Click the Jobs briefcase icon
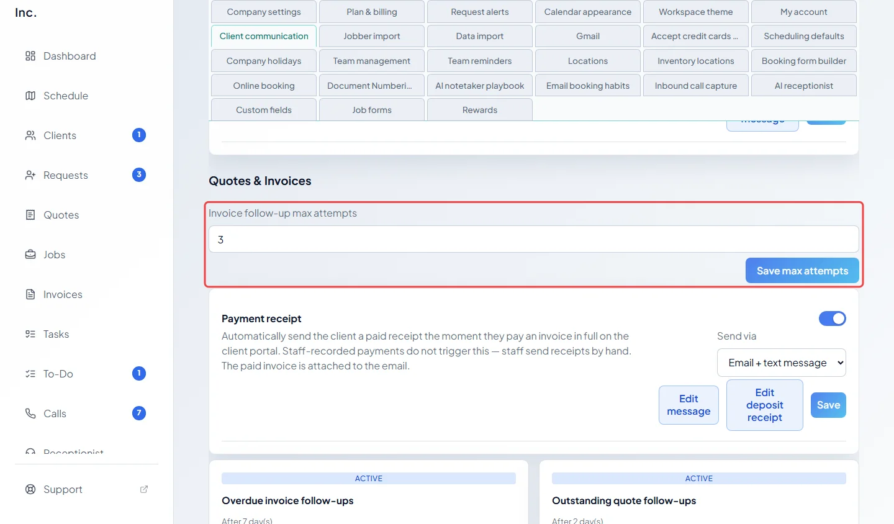 click(30, 255)
